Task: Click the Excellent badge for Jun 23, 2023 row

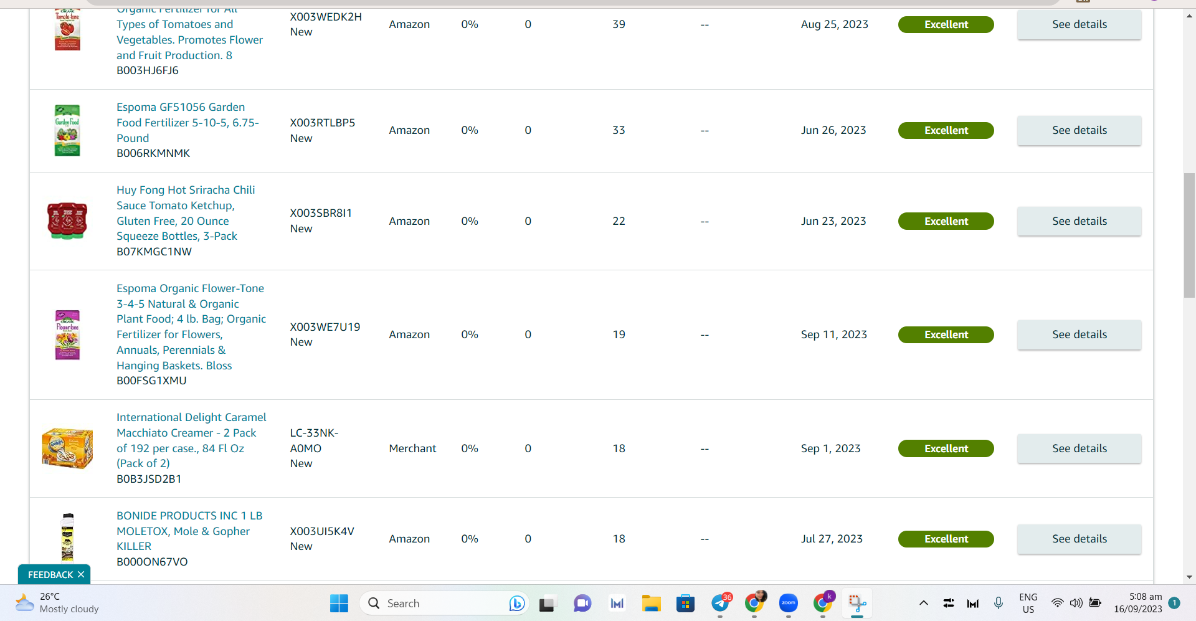Action: pyautogui.click(x=946, y=221)
